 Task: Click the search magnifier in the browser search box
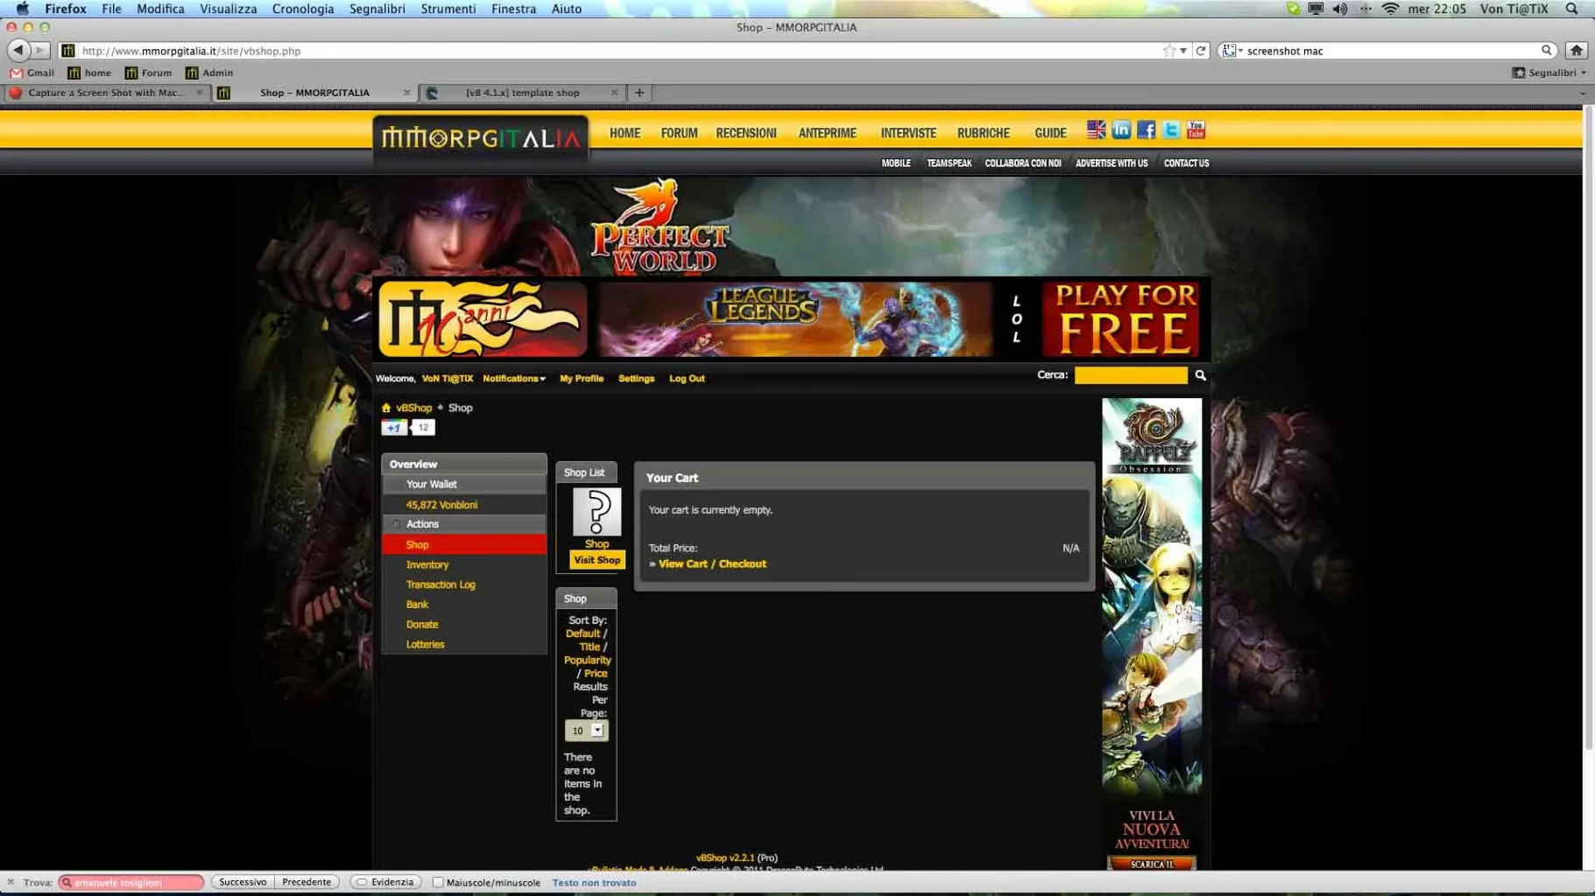[1547, 51]
